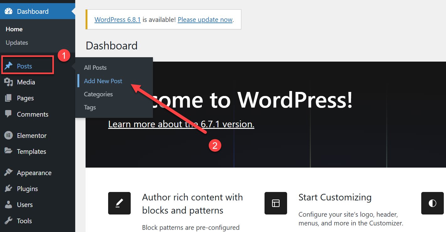Choose Add New Post in flyout
446x232 pixels.
click(x=103, y=81)
